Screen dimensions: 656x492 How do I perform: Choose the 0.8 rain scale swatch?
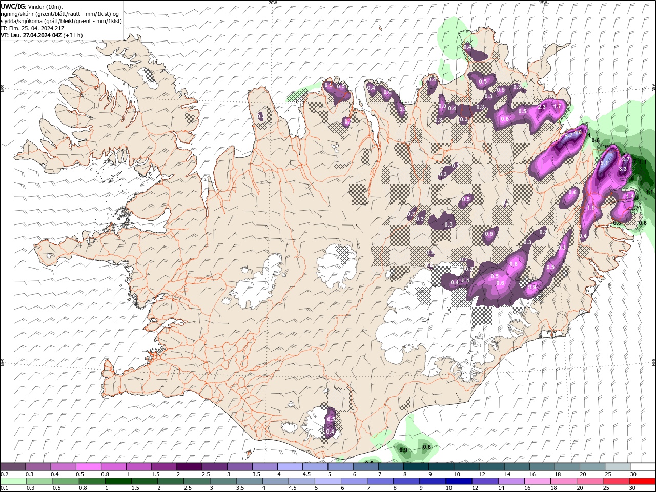92,481
